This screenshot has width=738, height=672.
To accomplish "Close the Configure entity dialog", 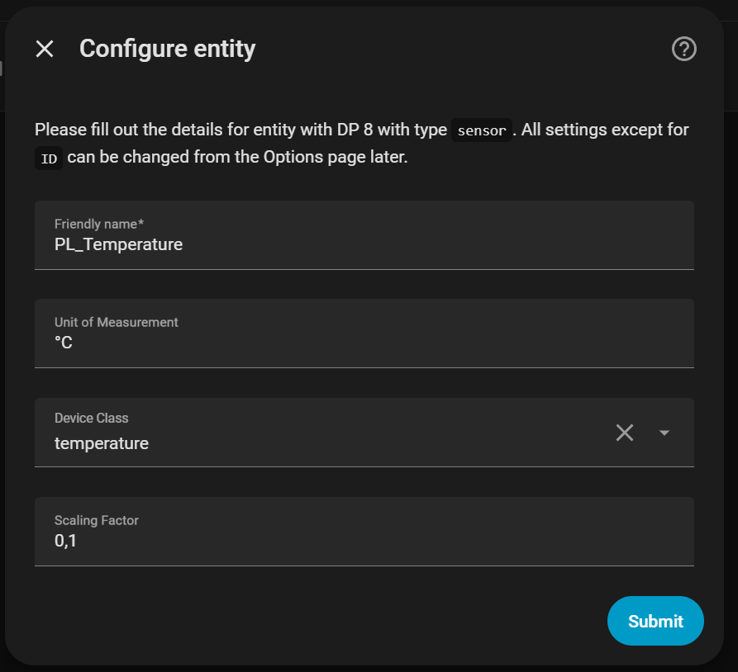I will coord(45,49).
